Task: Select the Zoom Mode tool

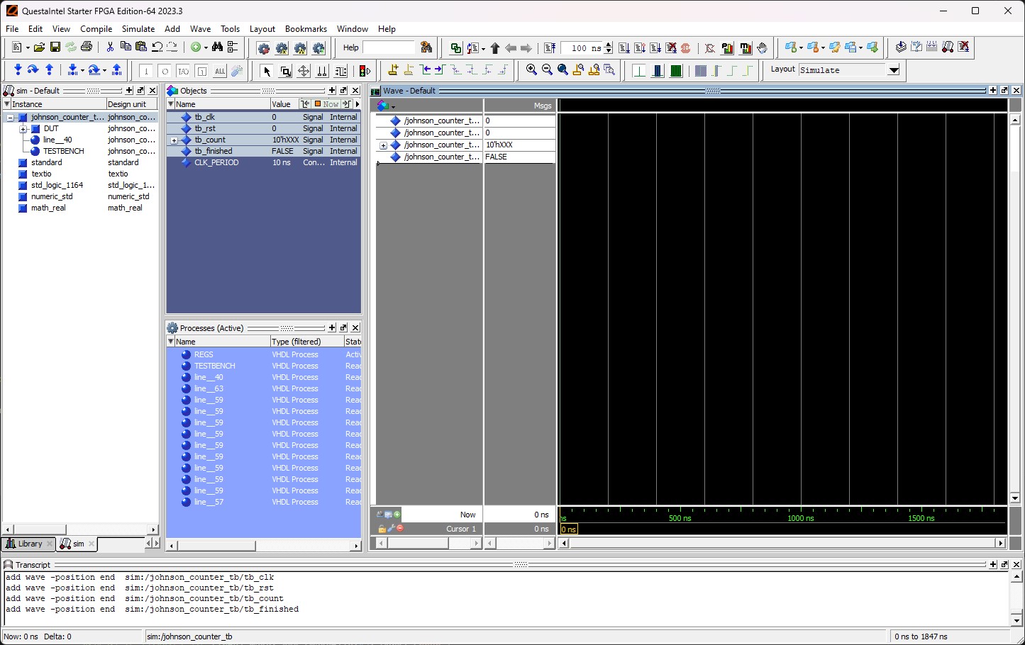Action: point(285,71)
